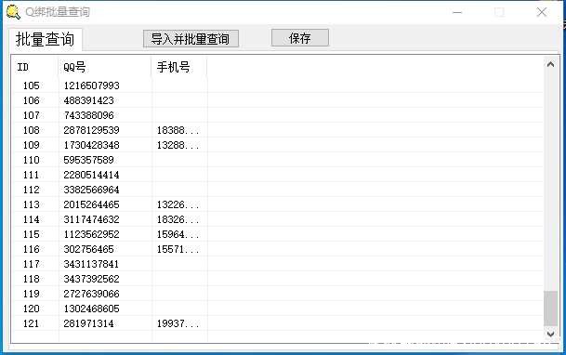566x355 pixels.
Task: Select row ID 121
Action: (32, 323)
